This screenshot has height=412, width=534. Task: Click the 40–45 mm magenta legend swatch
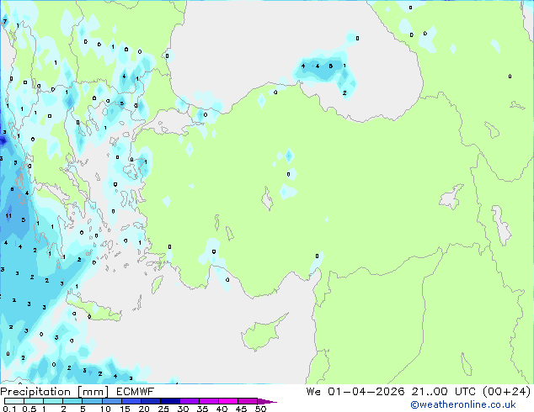[228, 401]
